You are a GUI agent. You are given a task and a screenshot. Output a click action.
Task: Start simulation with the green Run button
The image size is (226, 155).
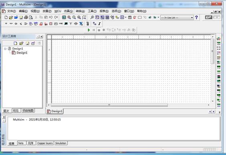pyautogui.click(x=89, y=30)
